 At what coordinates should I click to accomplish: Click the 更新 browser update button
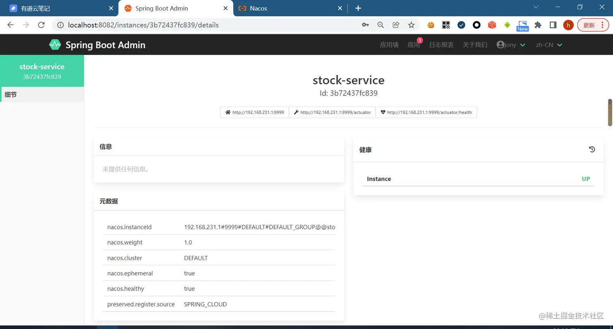pos(593,25)
